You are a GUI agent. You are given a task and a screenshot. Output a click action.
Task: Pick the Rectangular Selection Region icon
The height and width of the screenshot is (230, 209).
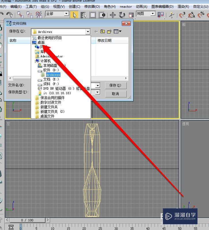pyautogui.click(x=93, y=15)
